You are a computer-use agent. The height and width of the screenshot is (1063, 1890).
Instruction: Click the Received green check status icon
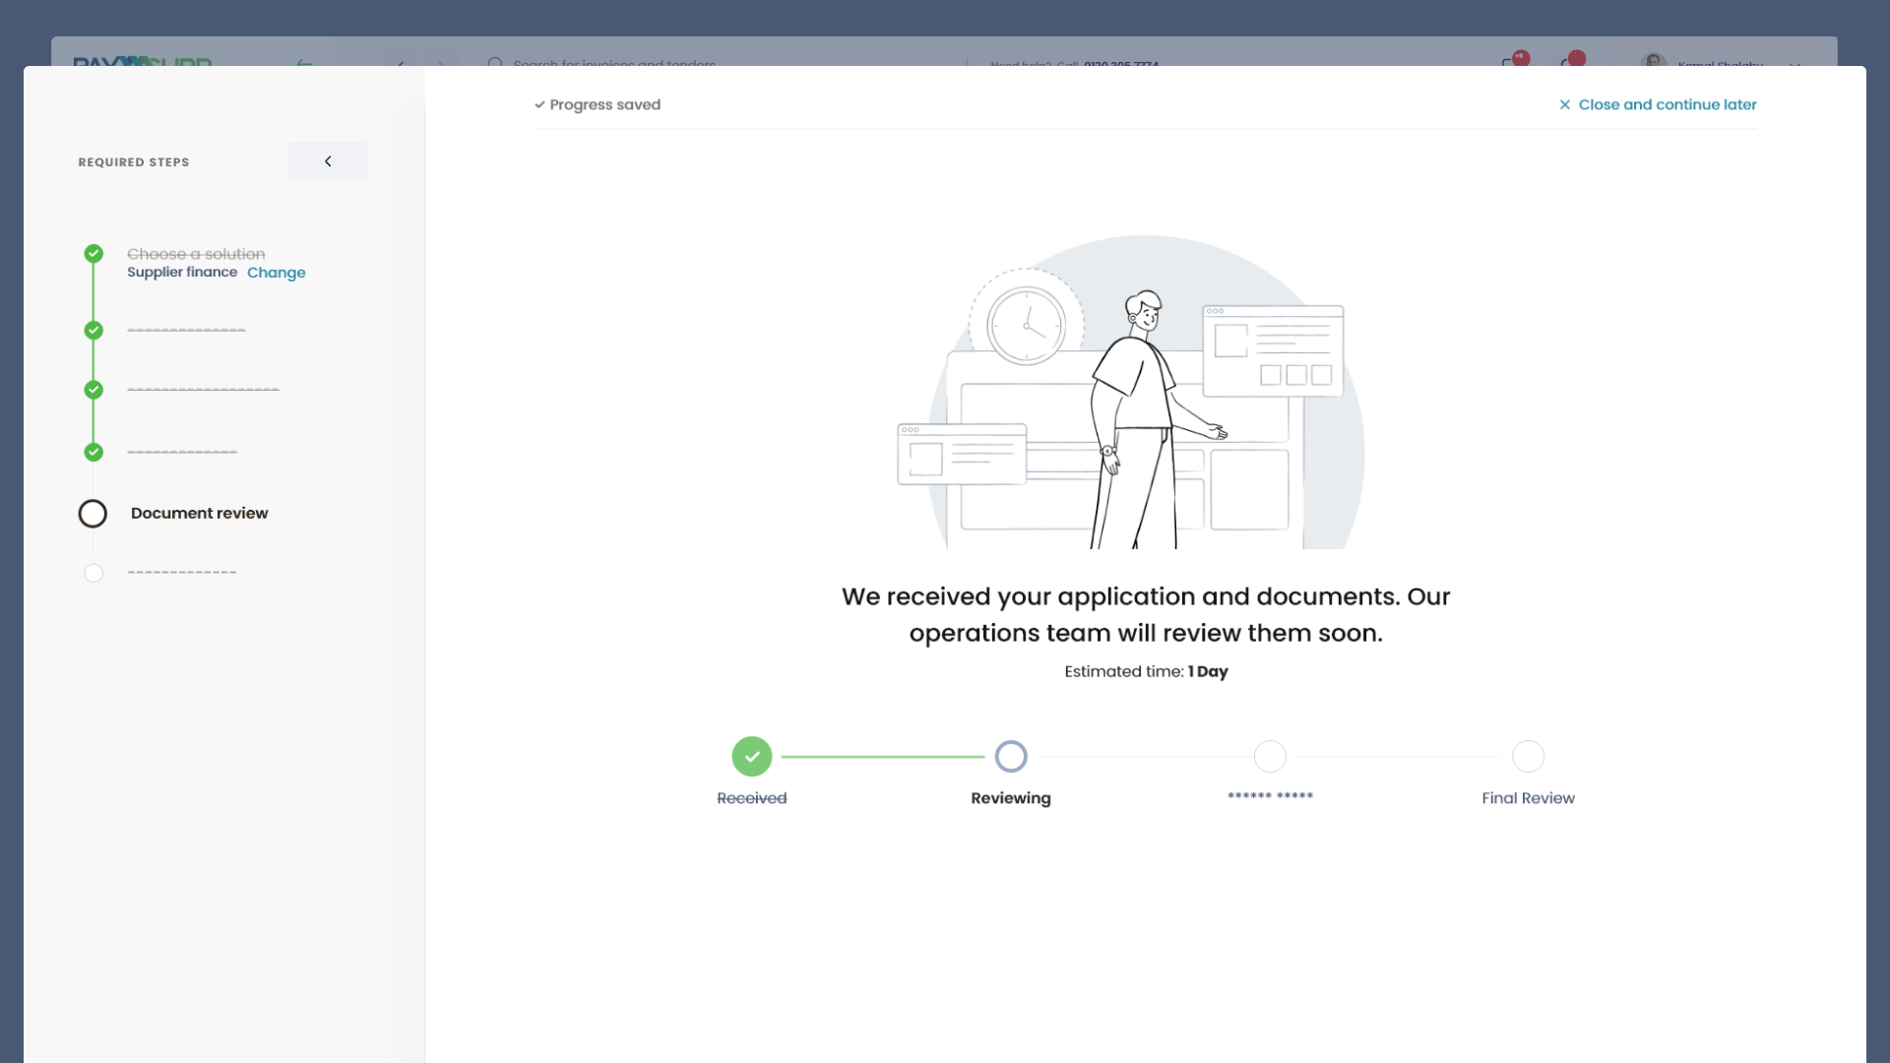(x=752, y=757)
